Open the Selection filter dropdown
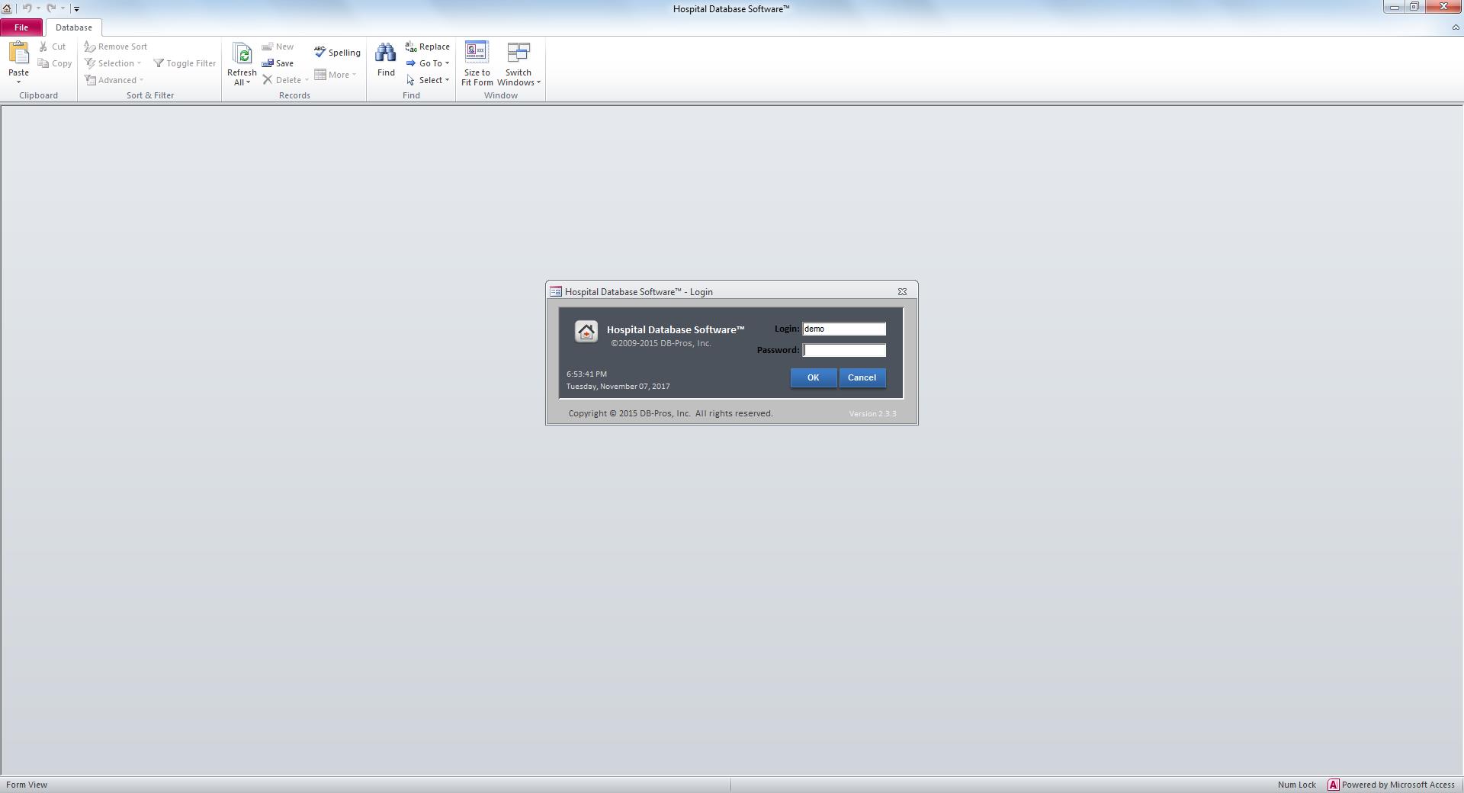The image size is (1464, 793). pyautogui.click(x=113, y=63)
